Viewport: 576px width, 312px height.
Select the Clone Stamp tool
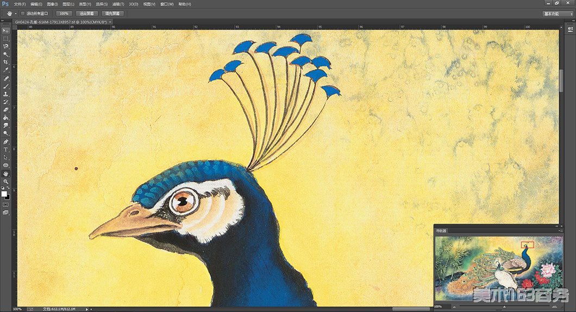tap(5, 94)
